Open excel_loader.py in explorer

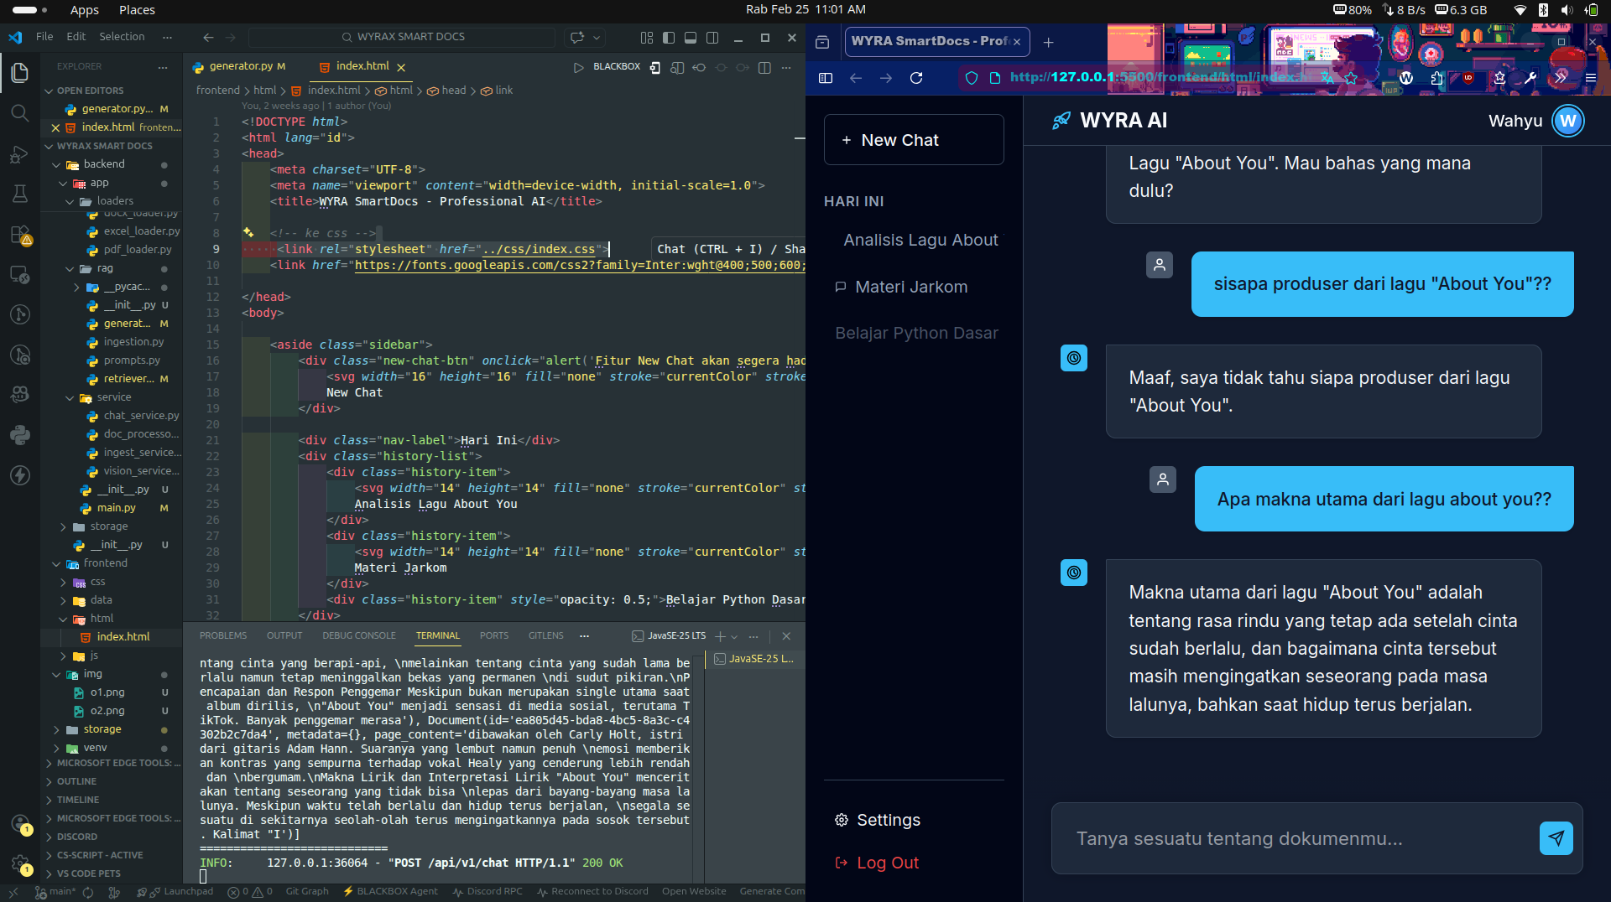point(141,231)
